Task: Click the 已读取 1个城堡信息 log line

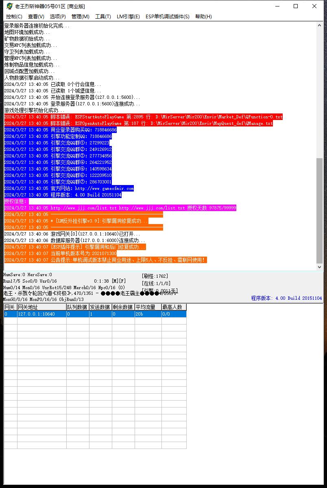Action: (x=52, y=91)
